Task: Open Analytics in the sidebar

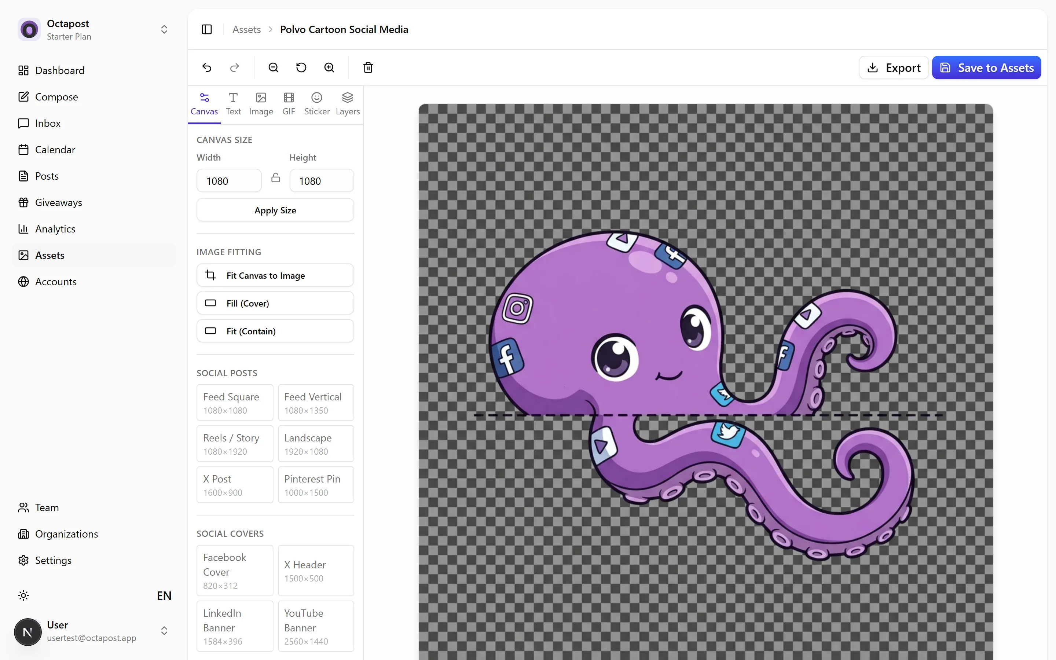Action: point(94,229)
